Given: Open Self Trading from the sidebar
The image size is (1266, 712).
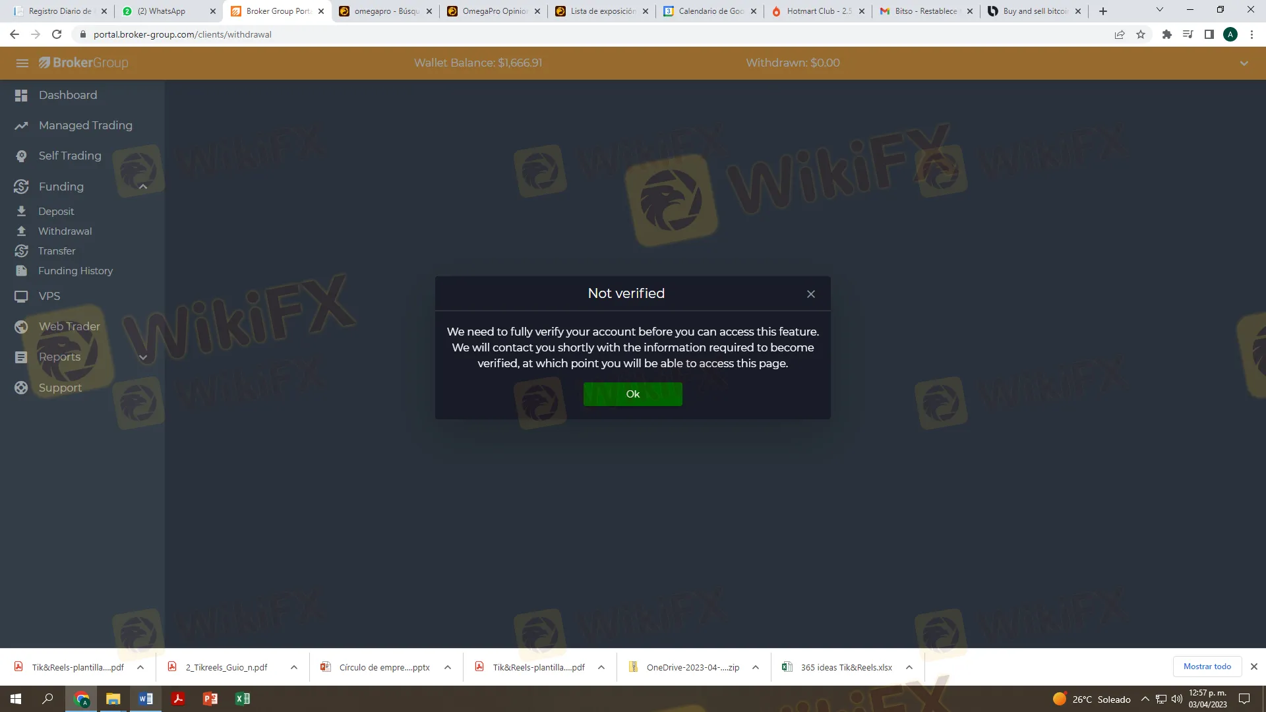Looking at the screenshot, I should (69, 156).
